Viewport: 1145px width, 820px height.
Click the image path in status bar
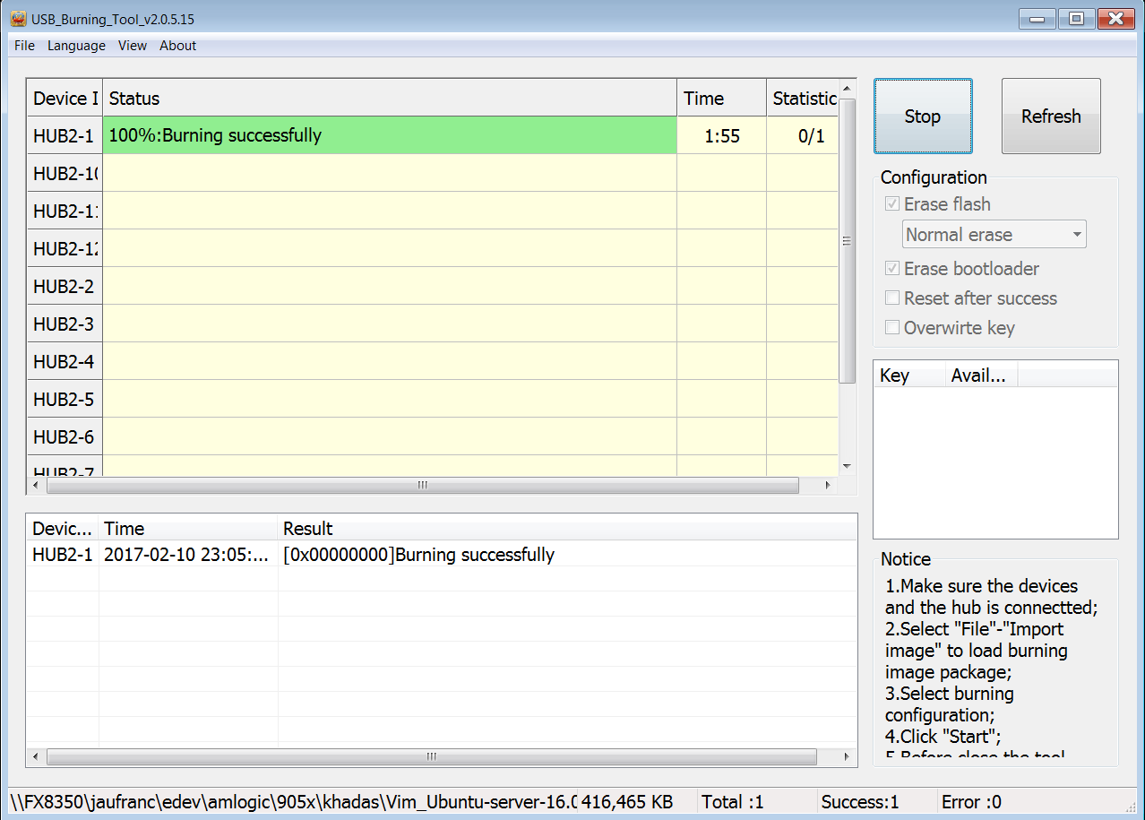pos(293,801)
